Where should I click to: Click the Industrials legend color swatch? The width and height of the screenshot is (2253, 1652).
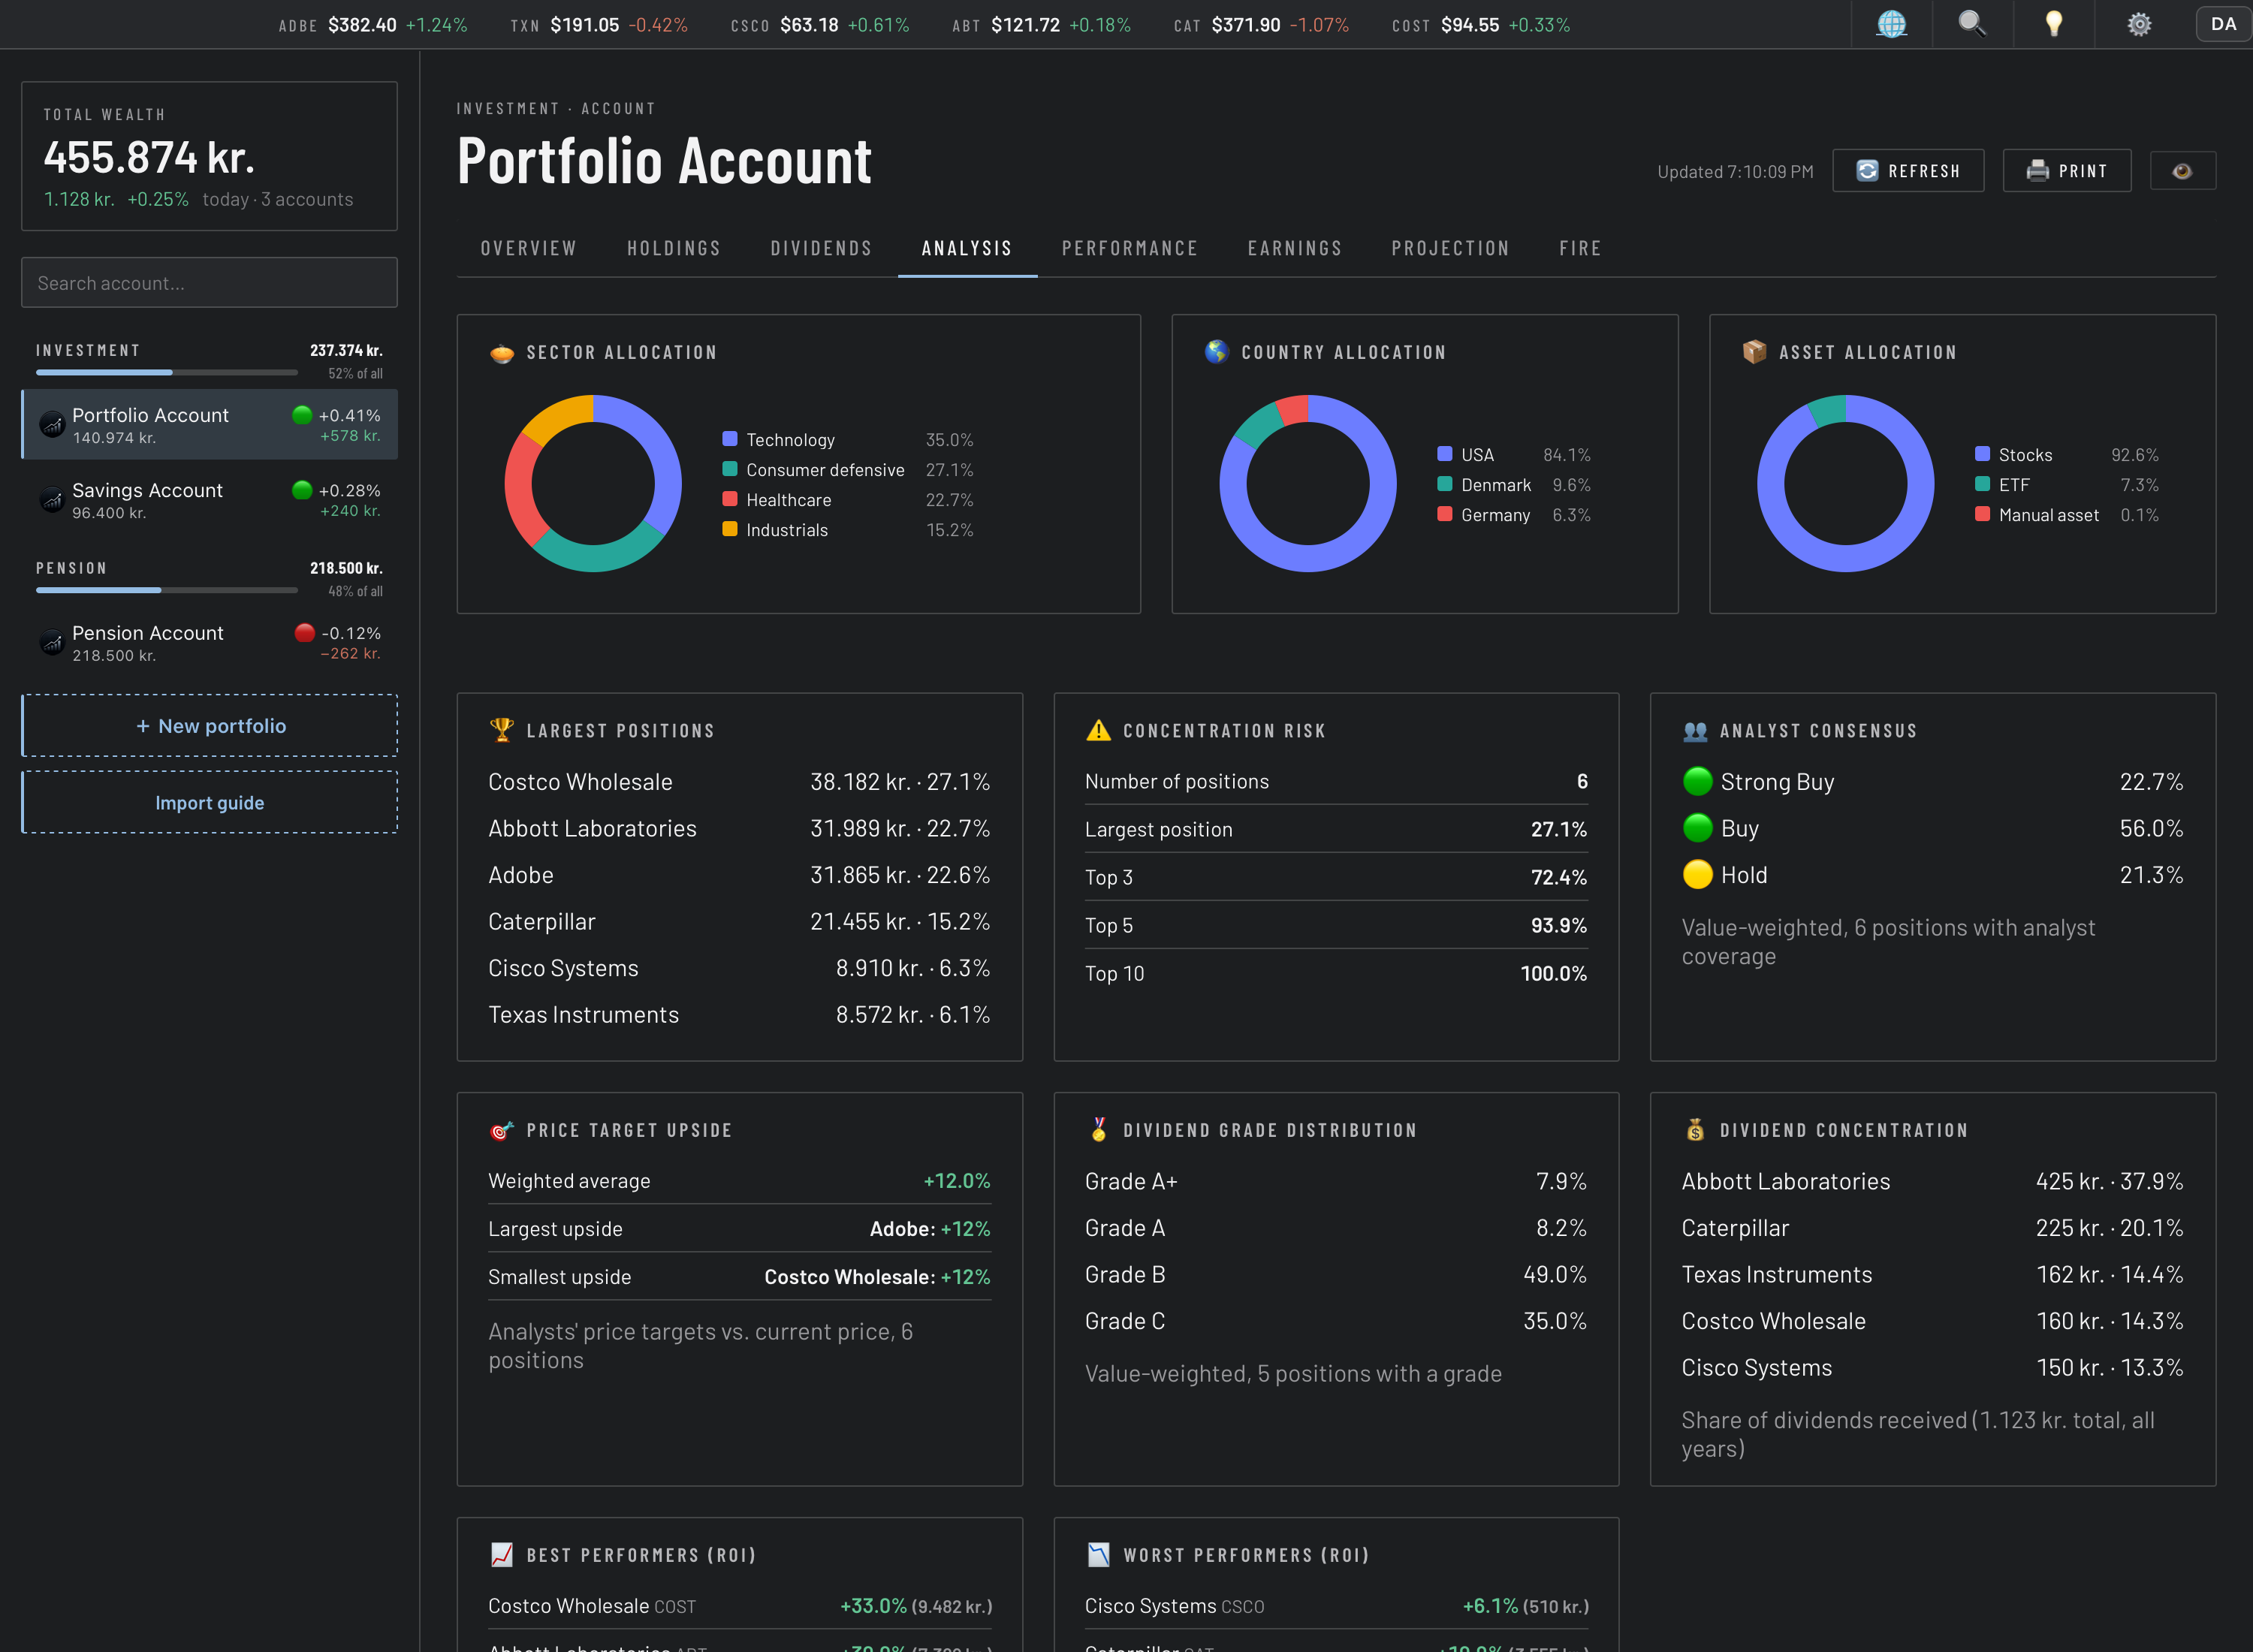point(730,529)
